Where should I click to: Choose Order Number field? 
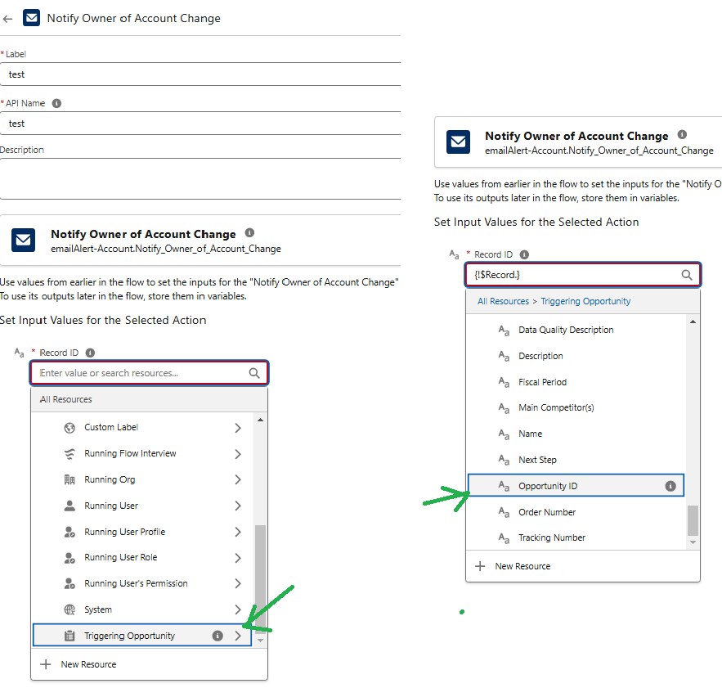pos(576,512)
